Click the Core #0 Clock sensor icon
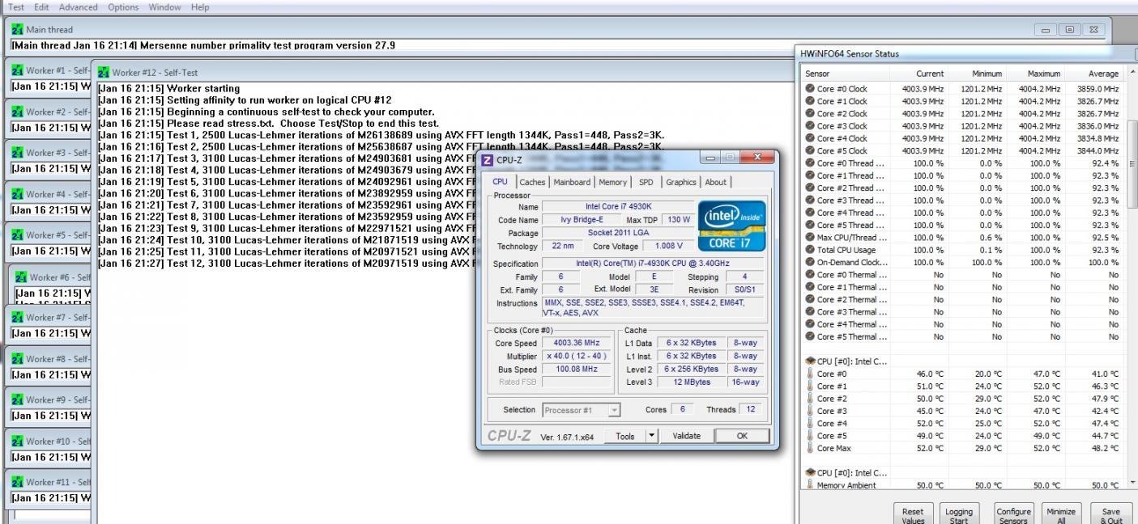The image size is (1138, 524). (x=810, y=89)
